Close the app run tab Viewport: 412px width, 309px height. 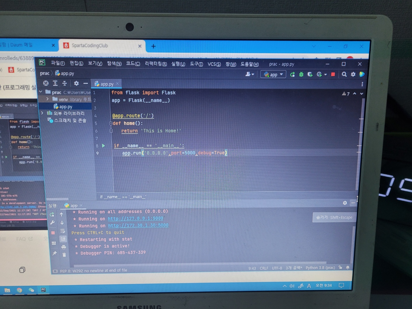tap(81, 205)
